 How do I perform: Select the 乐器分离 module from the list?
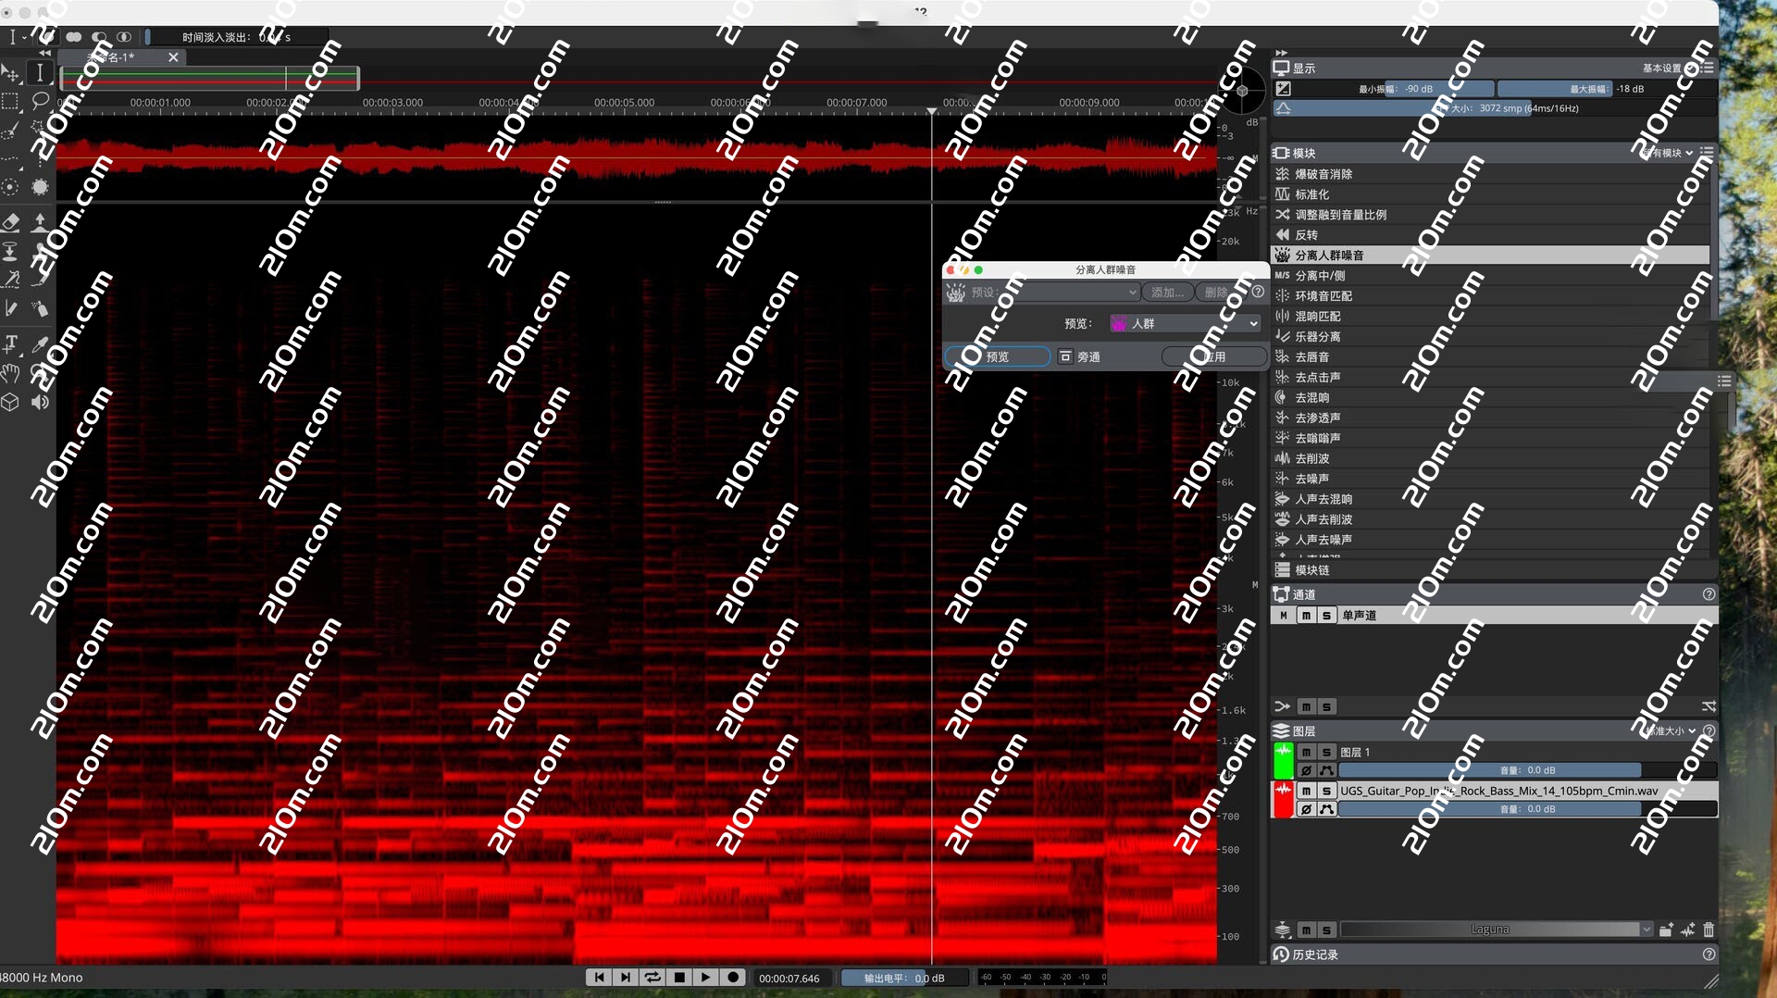click(1317, 337)
